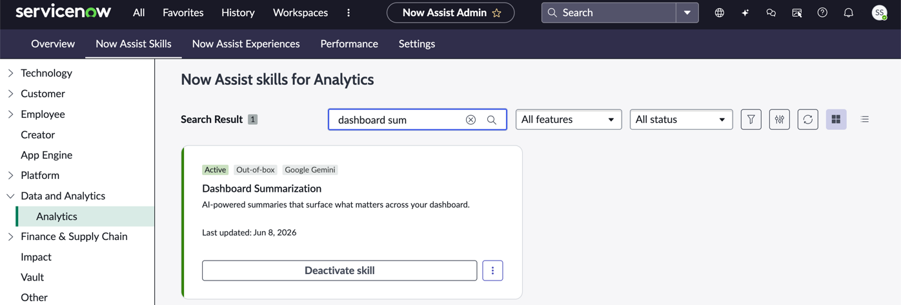Open the notifications bell
The image size is (901, 305).
[x=849, y=13]
